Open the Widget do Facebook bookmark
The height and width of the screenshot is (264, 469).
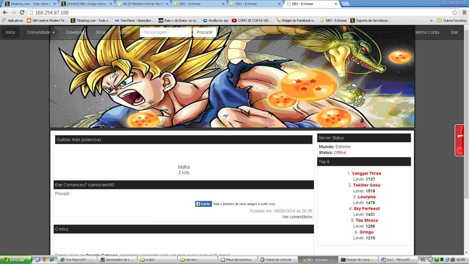[x=296, y=20]
